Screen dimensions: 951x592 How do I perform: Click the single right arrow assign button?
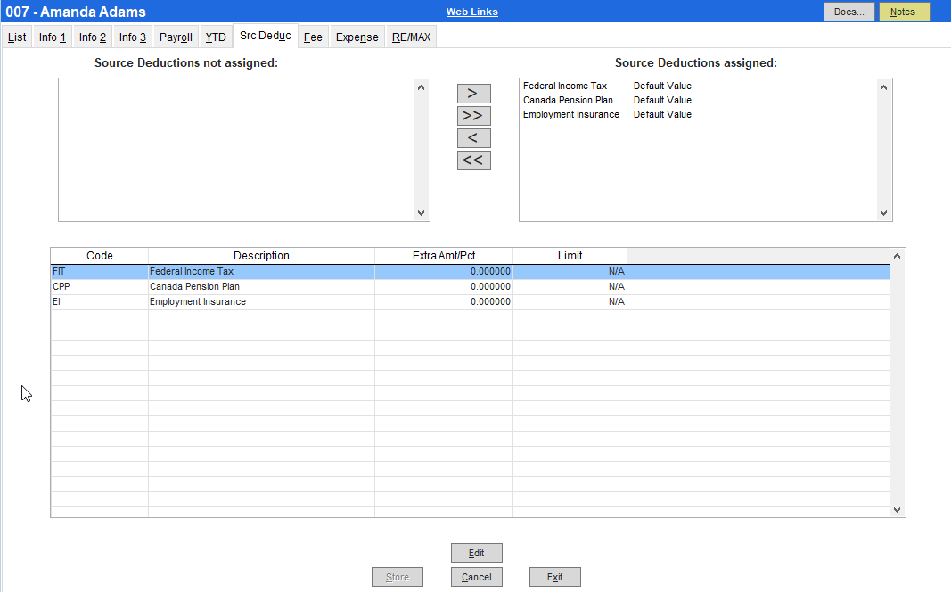coord(473,94)
